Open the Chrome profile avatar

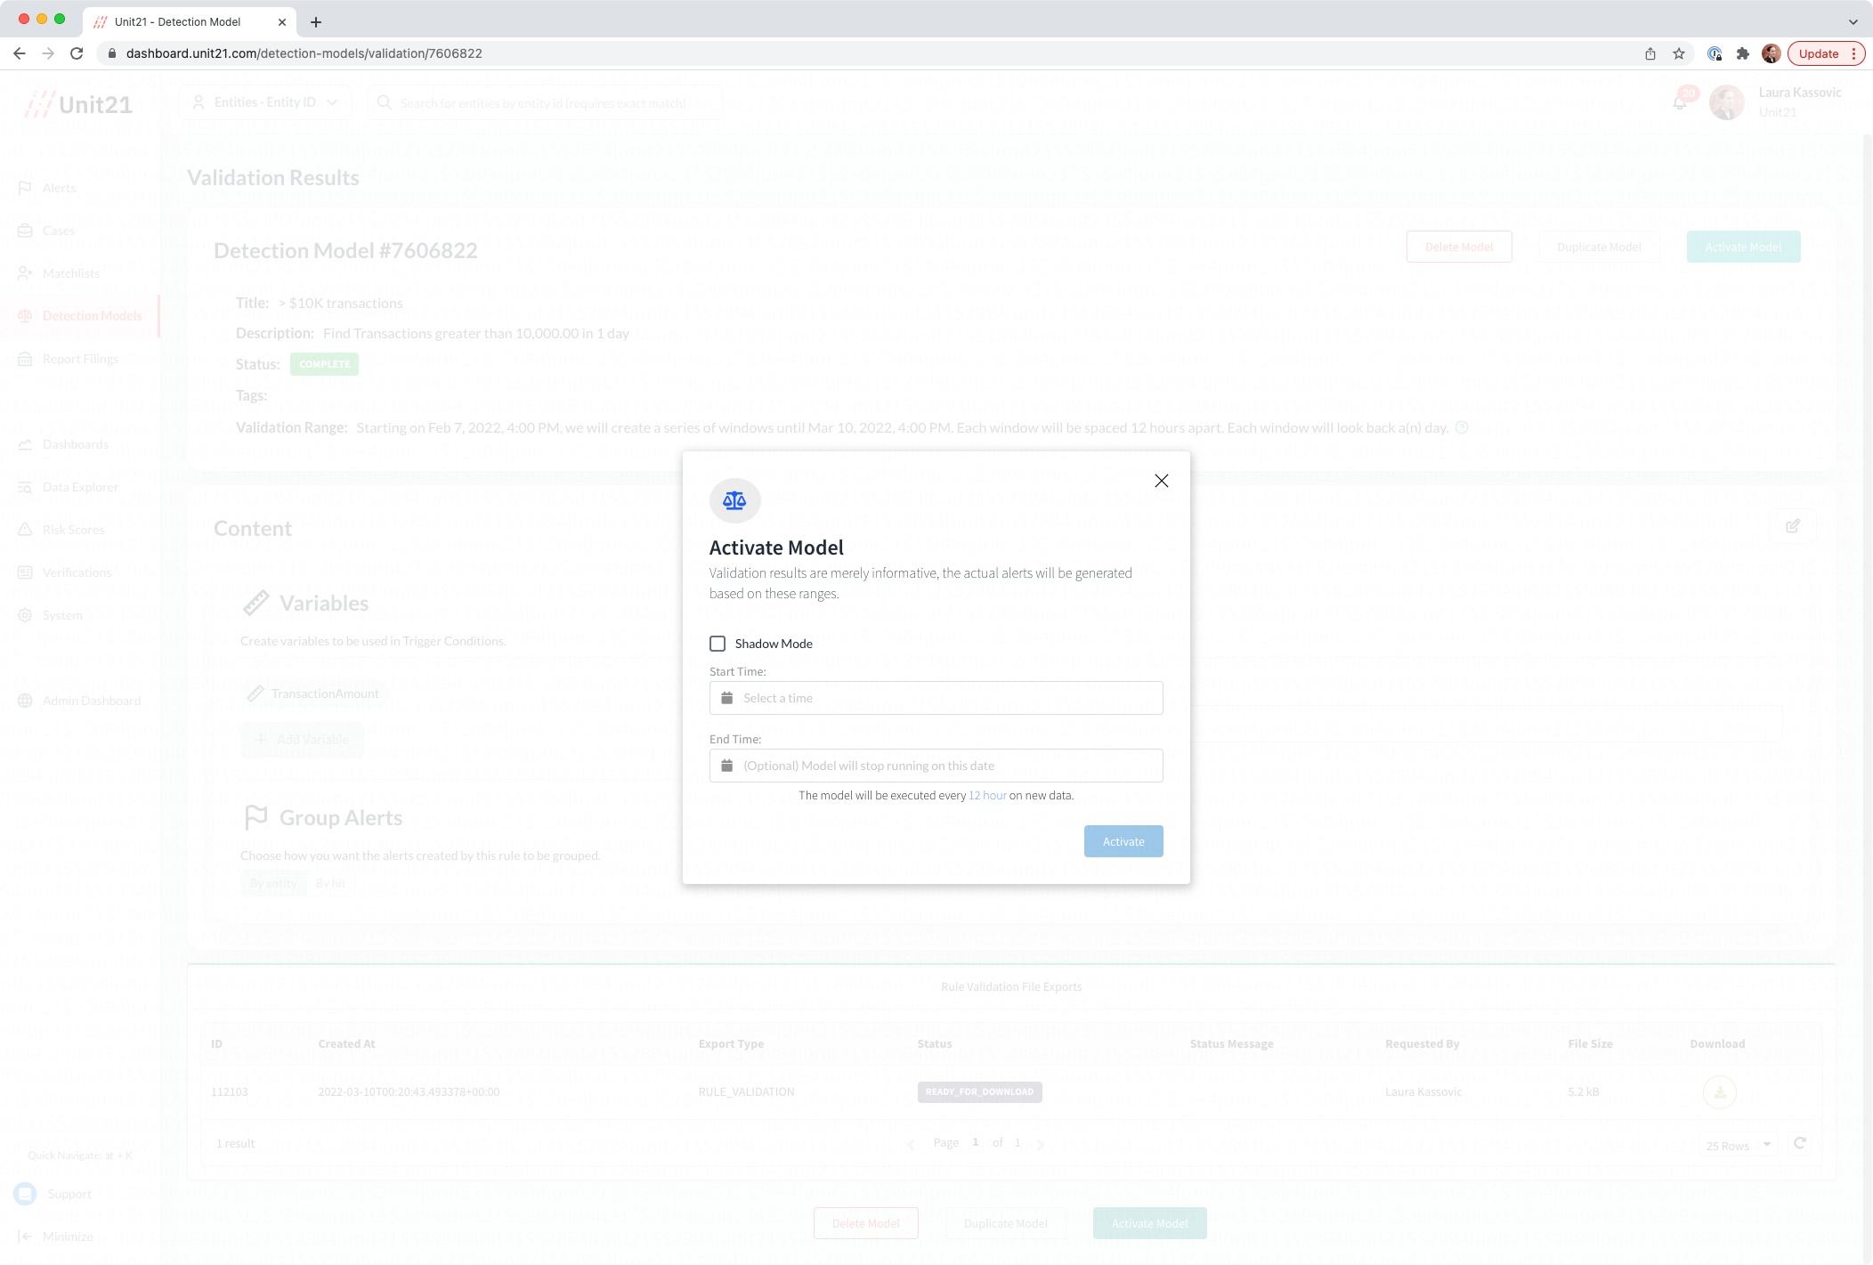pos(1772,53)
